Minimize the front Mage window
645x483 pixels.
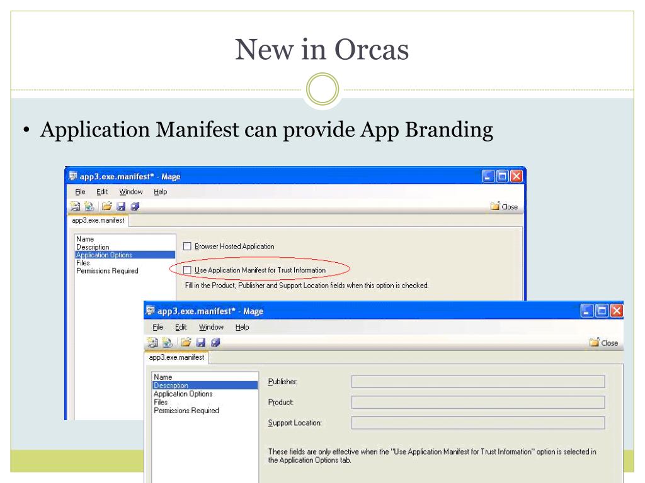(587, 311)
